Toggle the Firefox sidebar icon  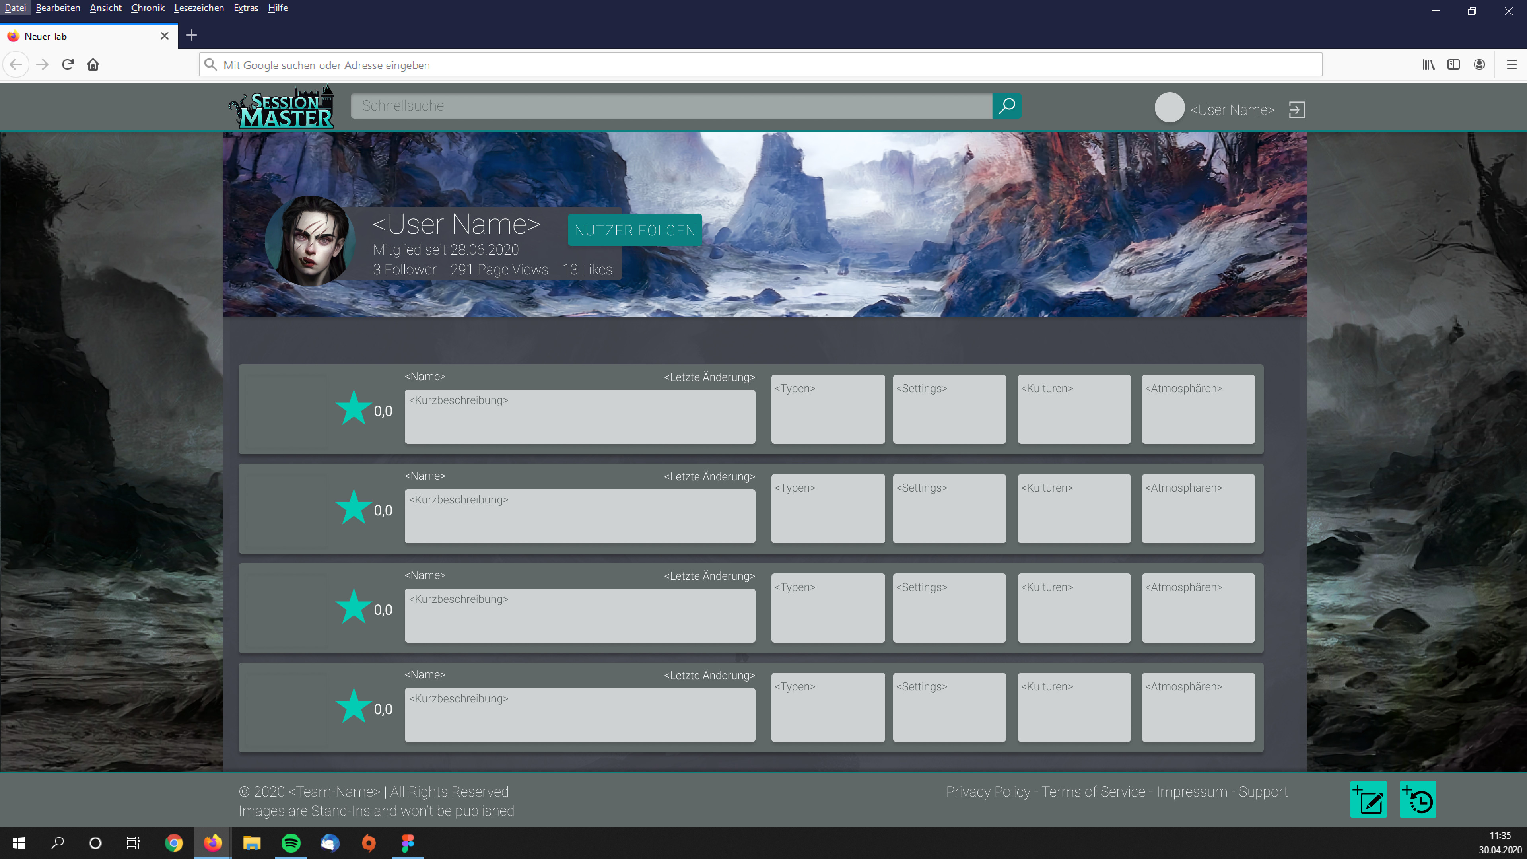pos(1453,64)
